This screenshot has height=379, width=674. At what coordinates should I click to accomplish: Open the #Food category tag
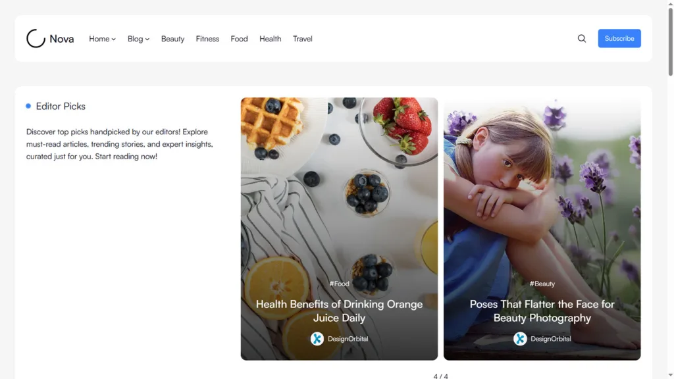[340, 284]
